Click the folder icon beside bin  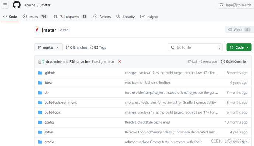(40, 93)
